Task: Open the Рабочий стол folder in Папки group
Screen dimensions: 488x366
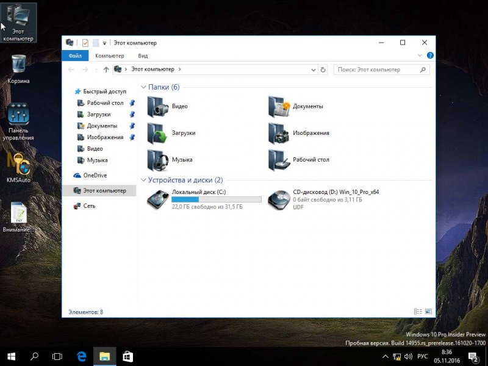Action: [x=279, y=160]
